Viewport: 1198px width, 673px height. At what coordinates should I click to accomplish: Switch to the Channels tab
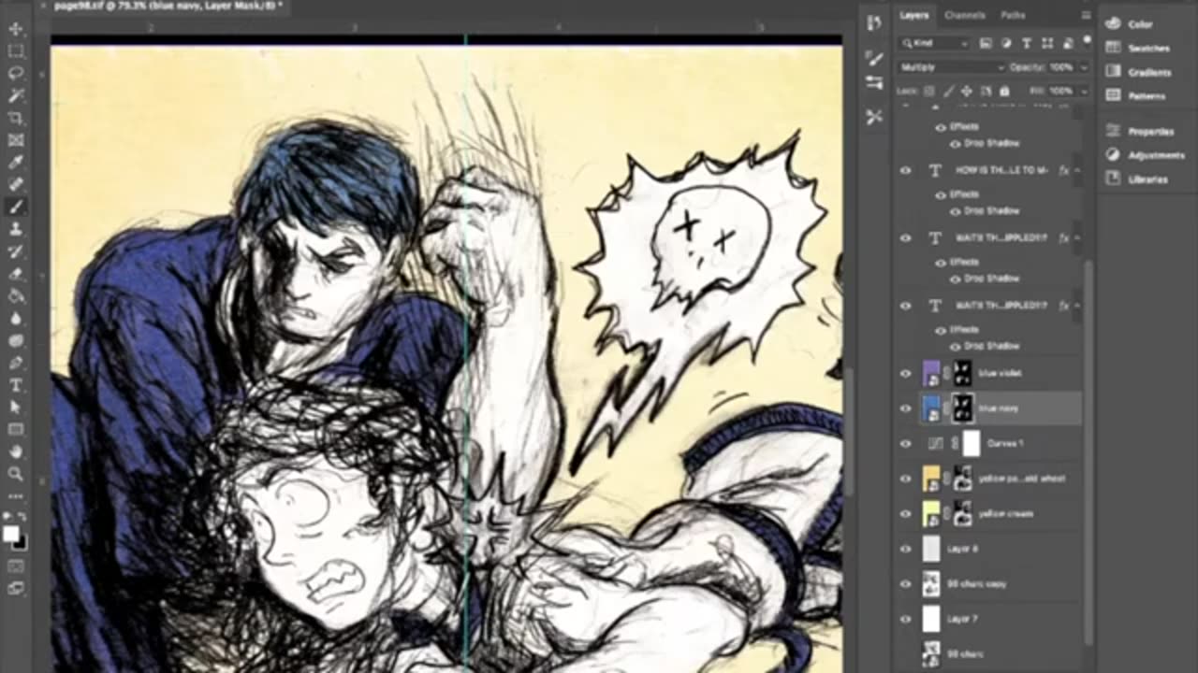(x=964, y=15)
